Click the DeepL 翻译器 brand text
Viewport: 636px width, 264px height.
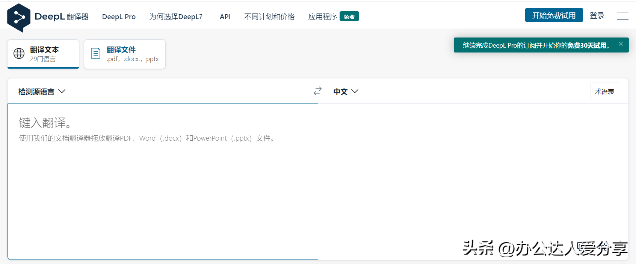(x=62, y=16)
